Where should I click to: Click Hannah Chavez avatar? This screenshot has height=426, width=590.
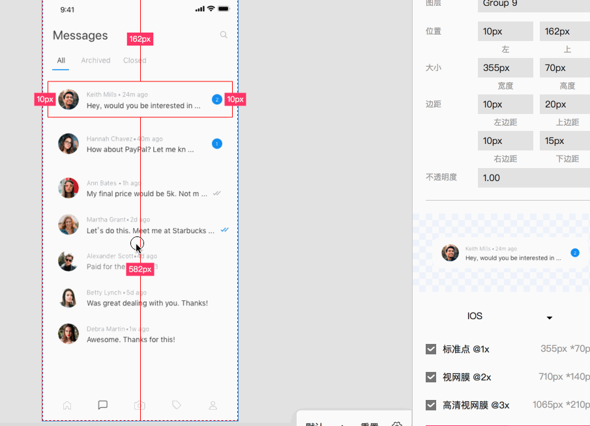[68, 144]
